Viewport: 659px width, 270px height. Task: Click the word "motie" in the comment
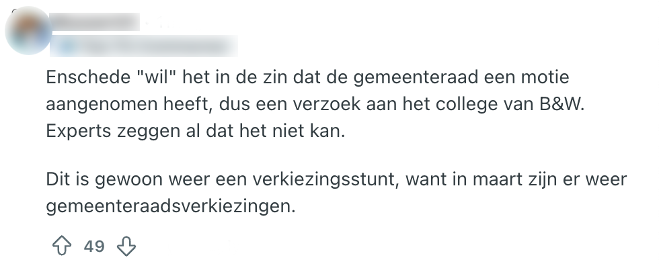546,77
